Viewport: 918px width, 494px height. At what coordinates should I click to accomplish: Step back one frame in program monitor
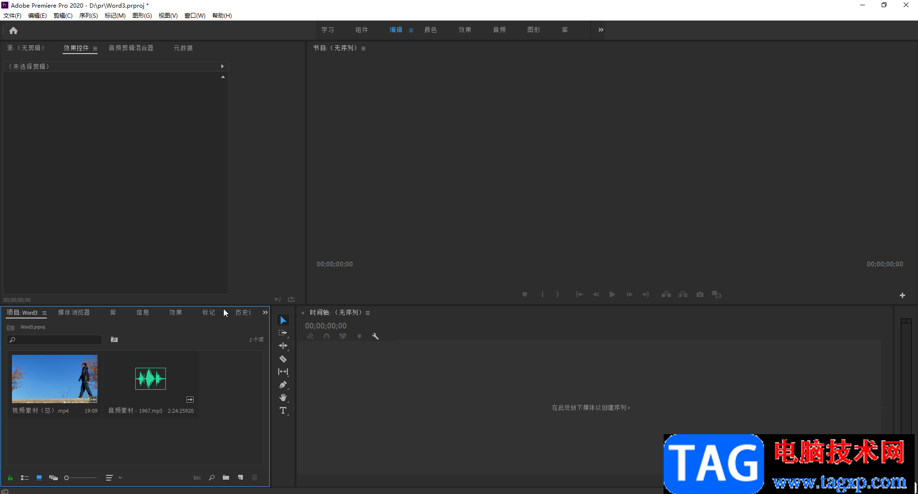click(596, 295)
